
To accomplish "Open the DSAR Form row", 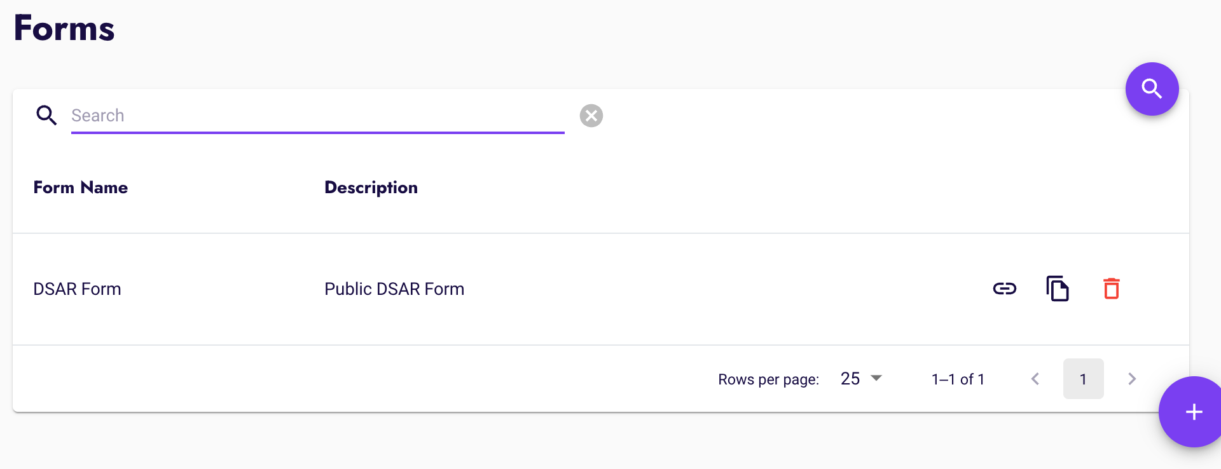I will click(x=77, y=289).
